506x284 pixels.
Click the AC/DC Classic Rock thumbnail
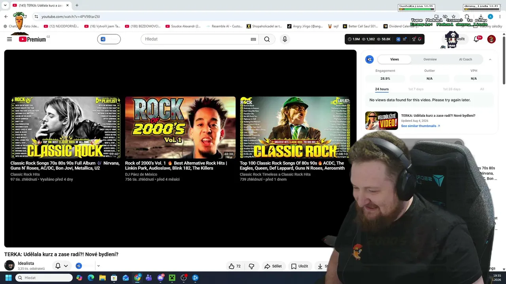(295, 127)
